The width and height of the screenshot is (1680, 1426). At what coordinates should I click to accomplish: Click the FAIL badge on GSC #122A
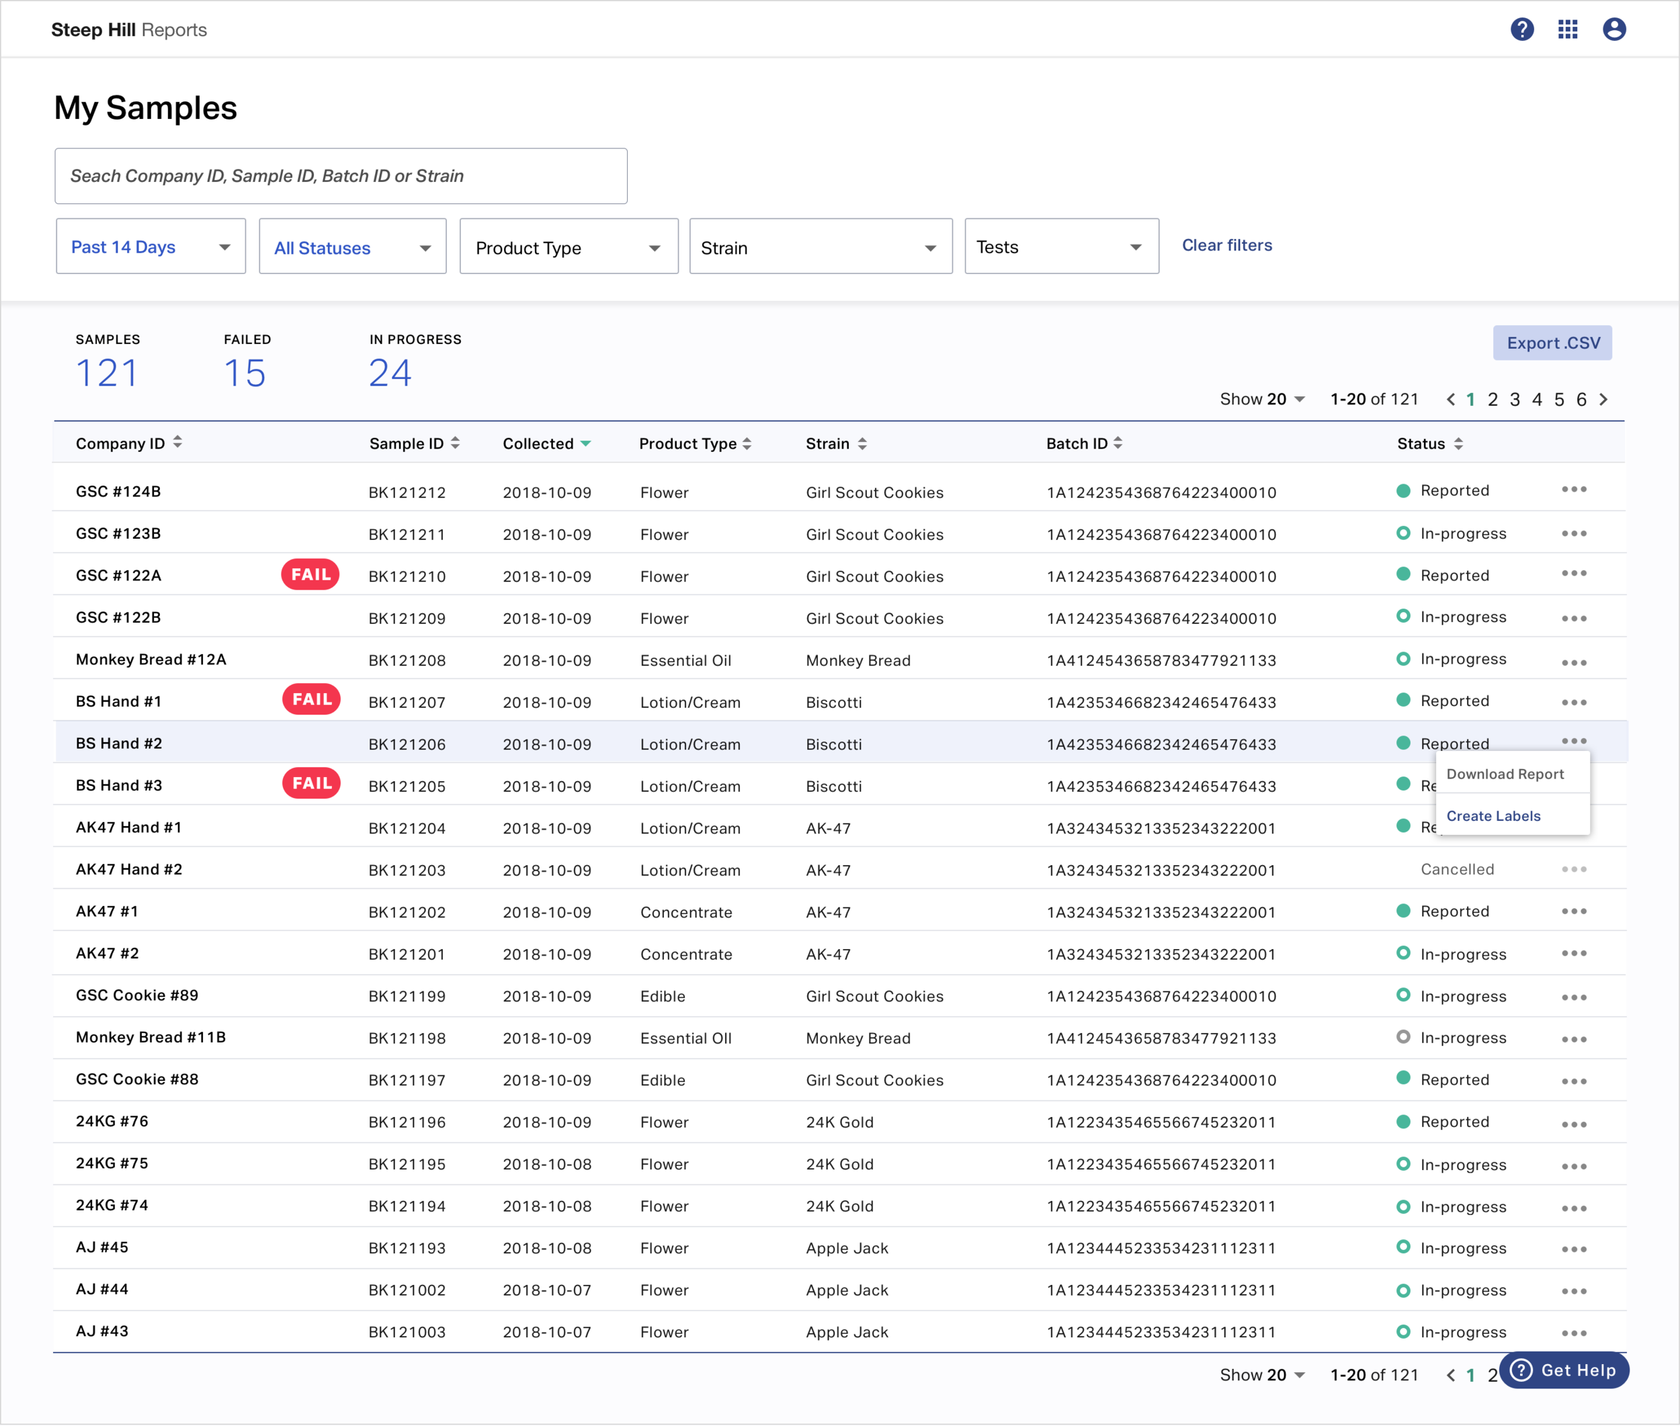310,575
